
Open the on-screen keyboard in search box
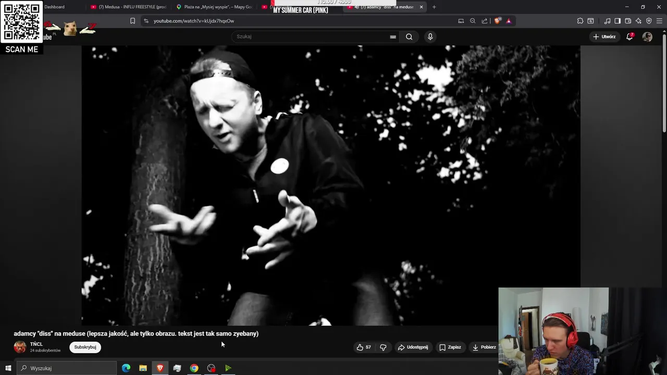click(x=393, y=37)
